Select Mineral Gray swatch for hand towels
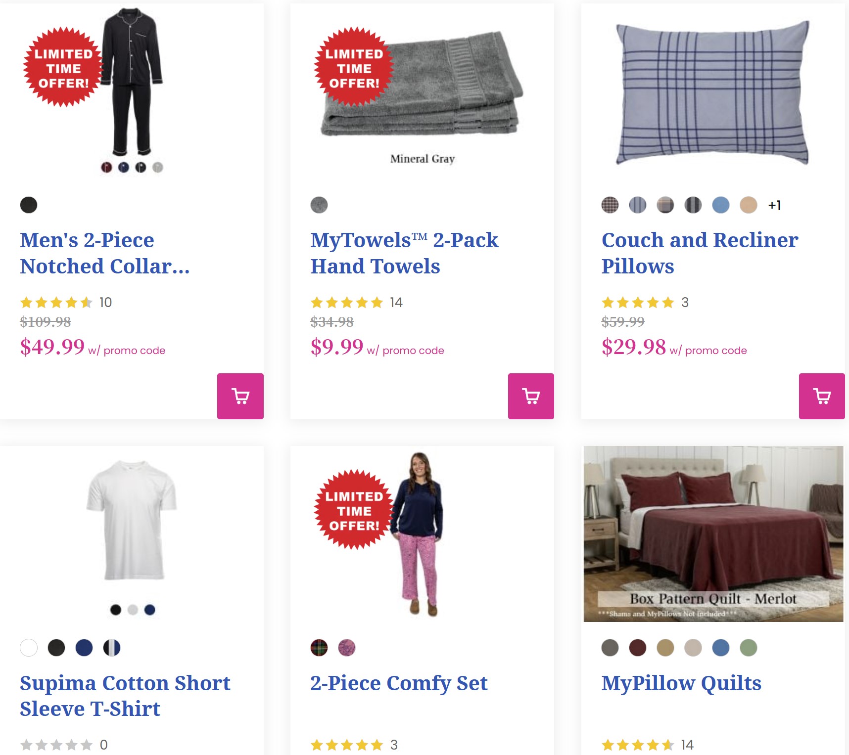 (319, 205)
